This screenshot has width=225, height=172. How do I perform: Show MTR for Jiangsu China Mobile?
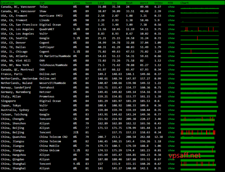171,146
